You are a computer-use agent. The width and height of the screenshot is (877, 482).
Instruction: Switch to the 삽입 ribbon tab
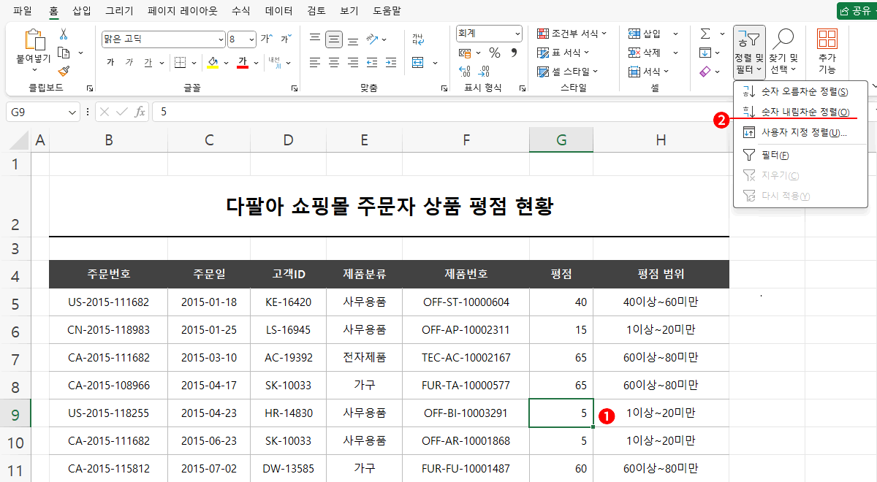(x=82, y=11)
